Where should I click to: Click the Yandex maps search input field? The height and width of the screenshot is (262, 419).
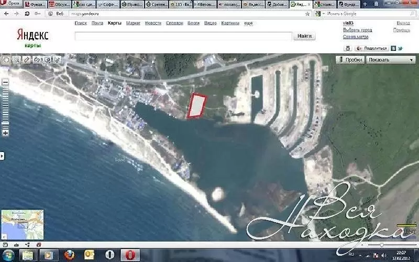[183, 36]
